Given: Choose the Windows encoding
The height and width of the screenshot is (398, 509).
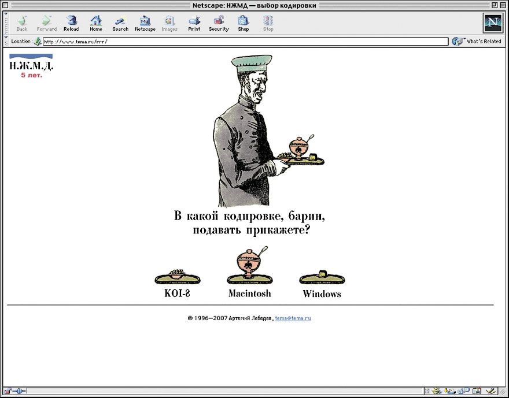Looking at the screenshot, I should click(322, 284).
